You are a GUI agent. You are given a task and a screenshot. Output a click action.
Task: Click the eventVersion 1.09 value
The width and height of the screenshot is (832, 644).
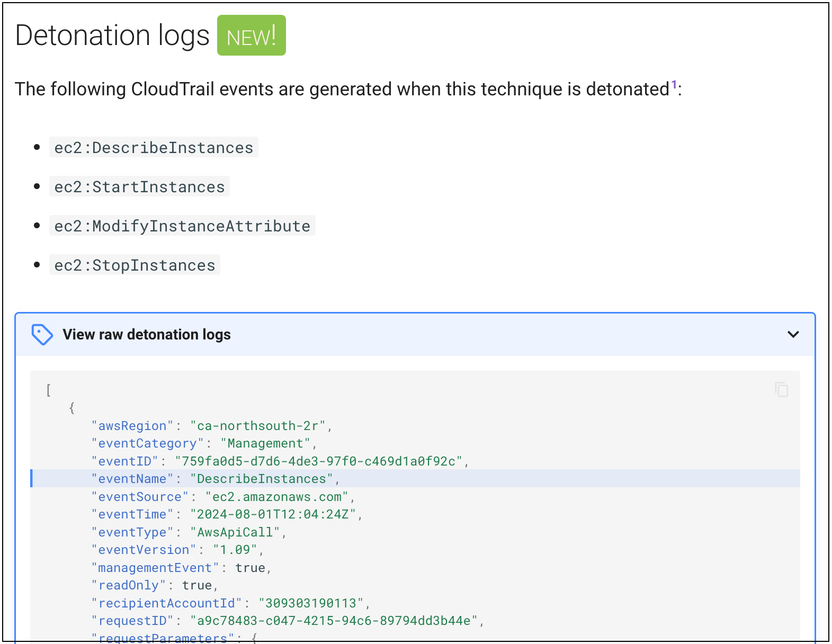[x=235, y=550]
